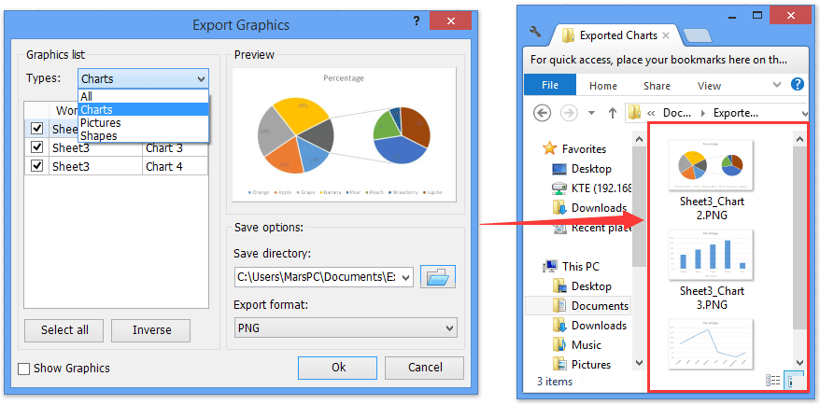This screenshot has height=404, width=820.
Task: Open the Favorites star item
Action: [584, 148]
